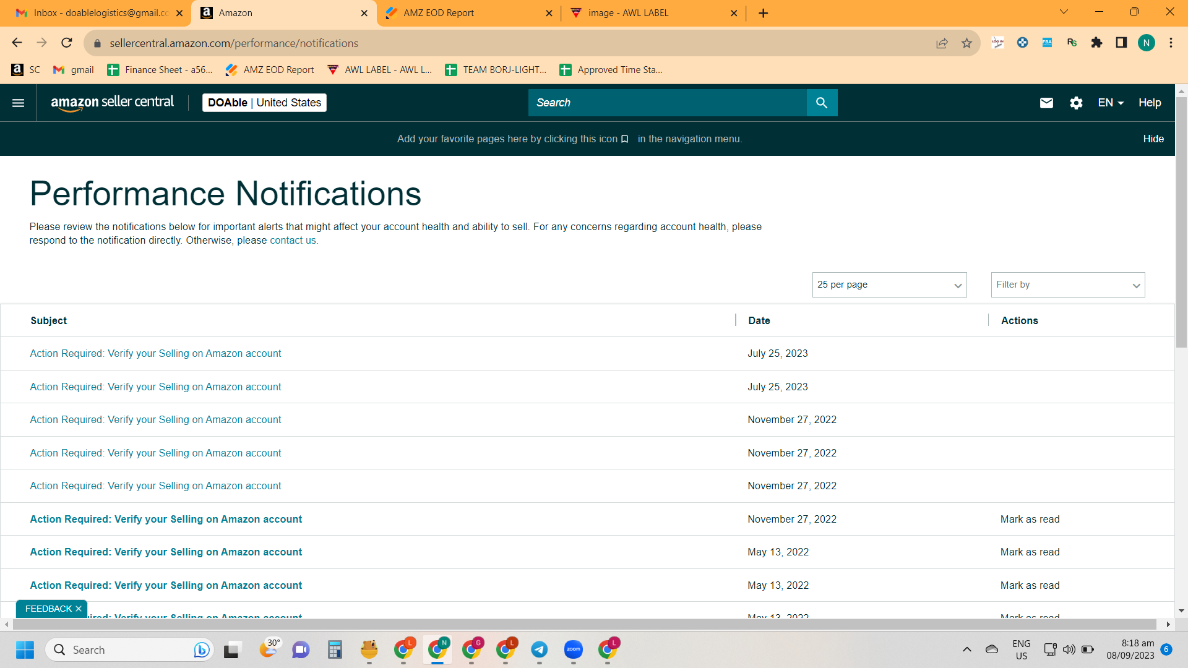The height and width of the screenshot is (668, 1188).
Task: Open the bear app on the taskbar
Action: pyautogui.click(x=369, y=649)
